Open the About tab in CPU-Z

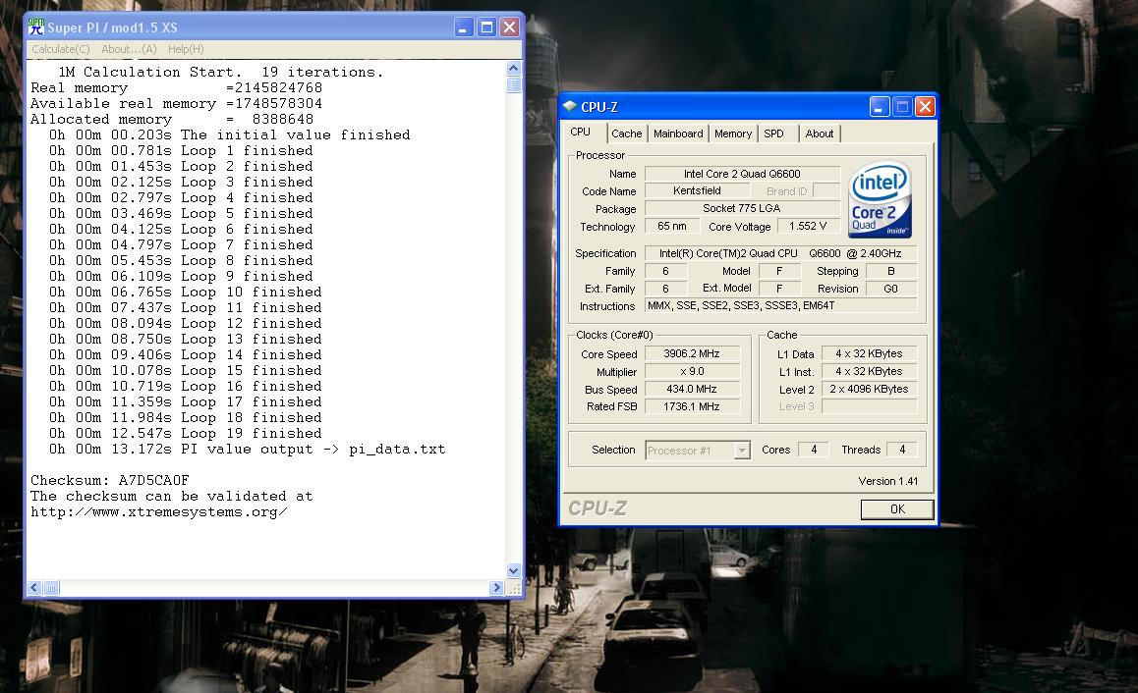(x=820, y=133)
